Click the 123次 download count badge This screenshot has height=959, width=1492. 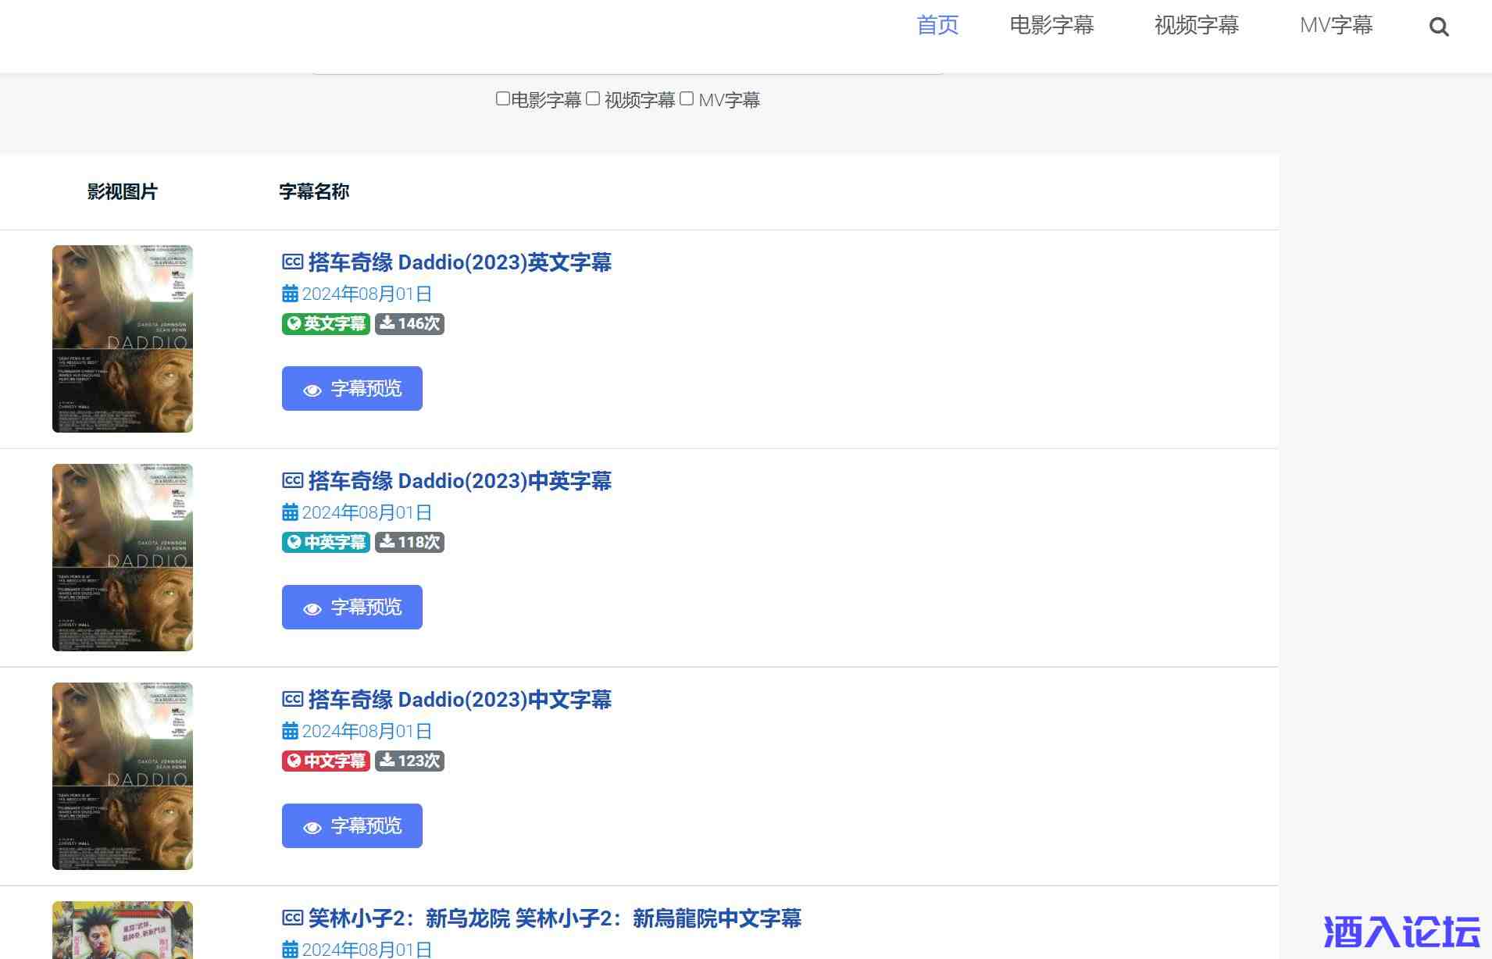[409, 761]
